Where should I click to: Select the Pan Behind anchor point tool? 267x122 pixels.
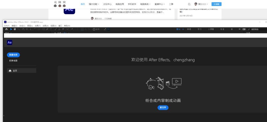tap(39, 29)
